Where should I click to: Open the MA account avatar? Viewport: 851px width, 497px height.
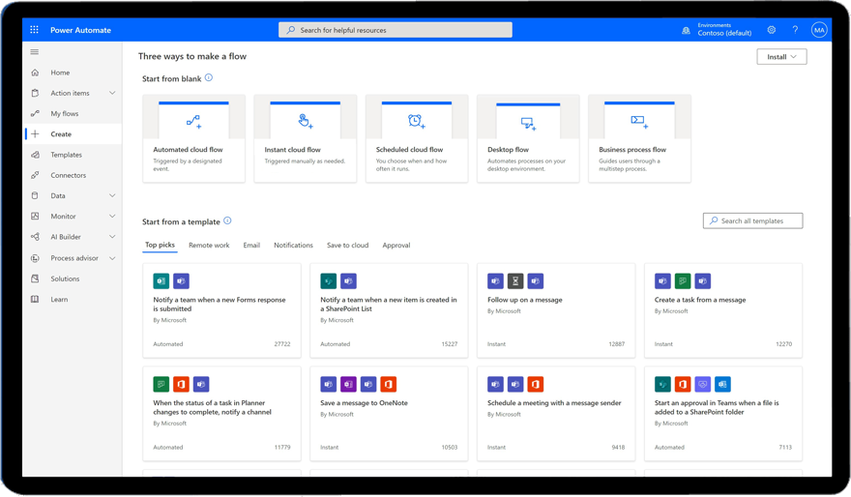[x=819, y=30]
